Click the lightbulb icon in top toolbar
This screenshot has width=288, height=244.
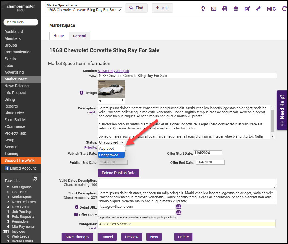click(203, 9)
